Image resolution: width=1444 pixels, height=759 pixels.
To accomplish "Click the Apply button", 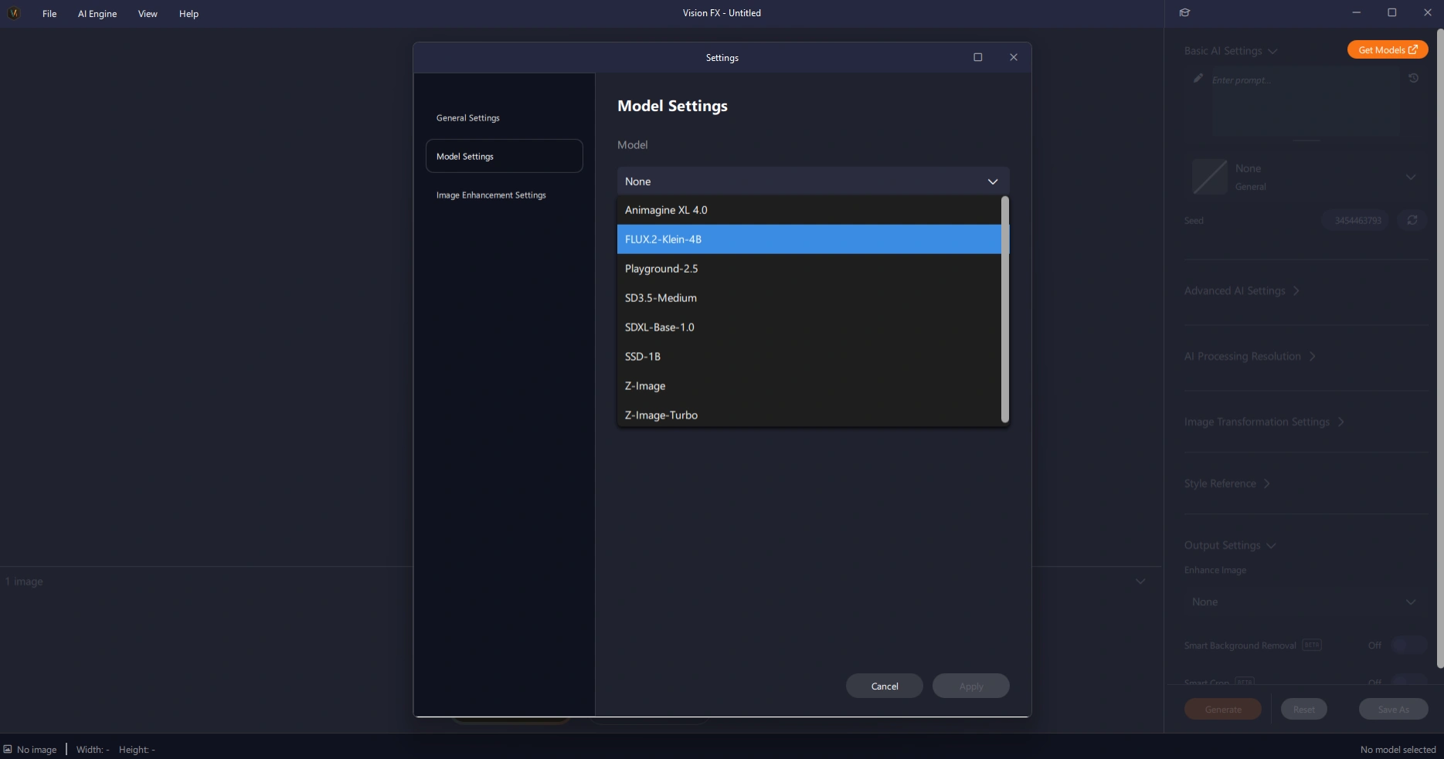I will click(x=971, y=686).
